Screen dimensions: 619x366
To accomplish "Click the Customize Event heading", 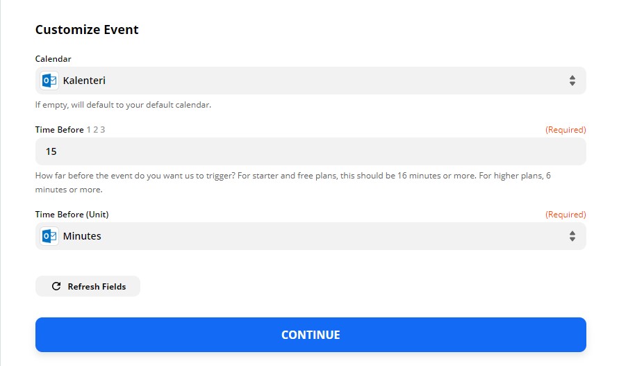I will point(87,30).
